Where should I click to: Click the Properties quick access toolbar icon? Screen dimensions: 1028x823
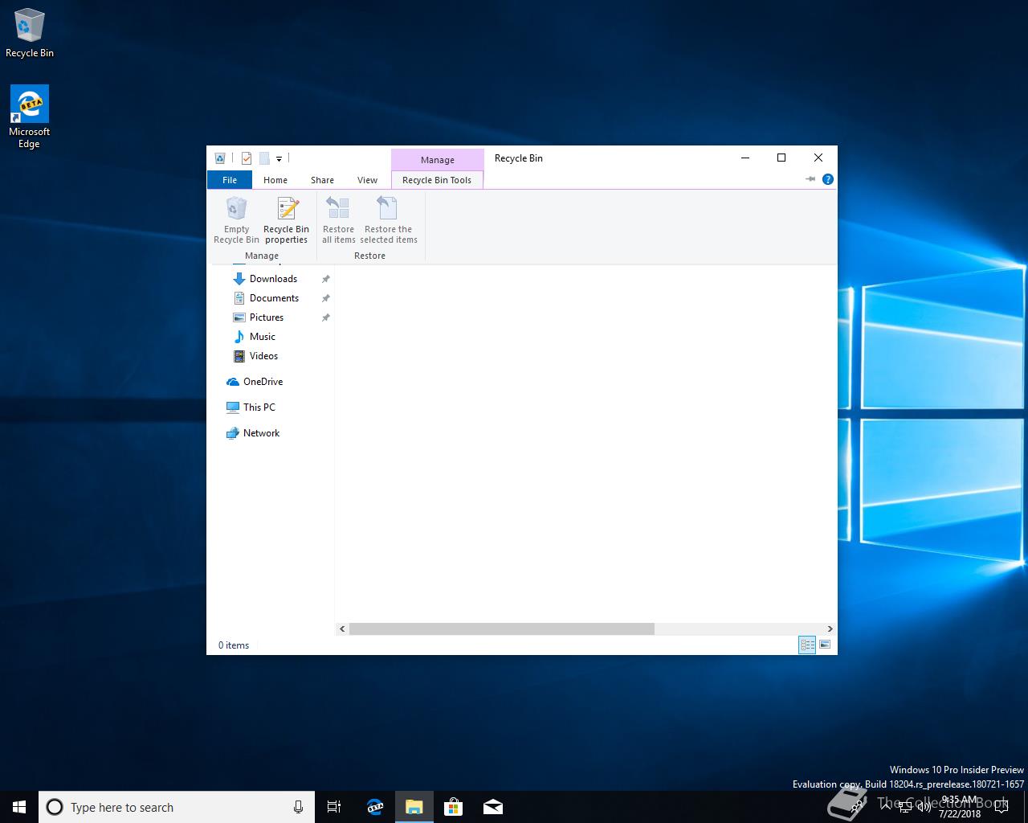[247, 158]
